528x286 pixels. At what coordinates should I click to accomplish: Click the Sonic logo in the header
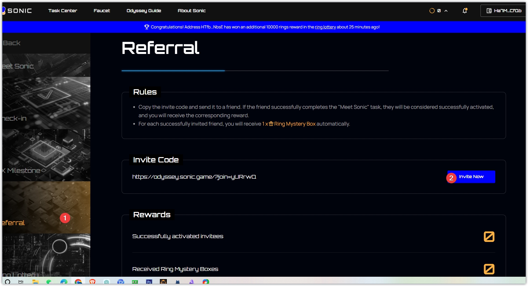(x=17, y=11)
